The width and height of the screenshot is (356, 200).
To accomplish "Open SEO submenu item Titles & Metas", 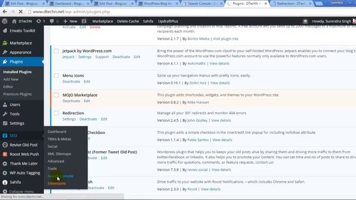I will (60, 139).
